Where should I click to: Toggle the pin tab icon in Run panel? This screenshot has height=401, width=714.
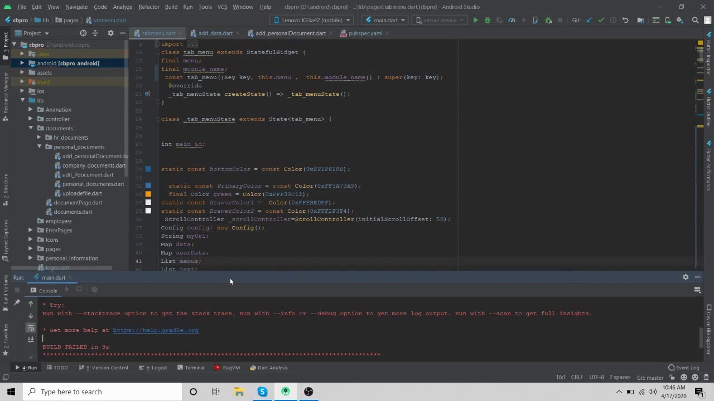pos(17,302)
